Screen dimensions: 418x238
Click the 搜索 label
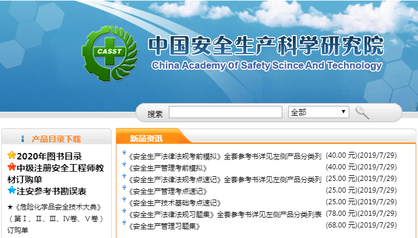tap(155, 114)
